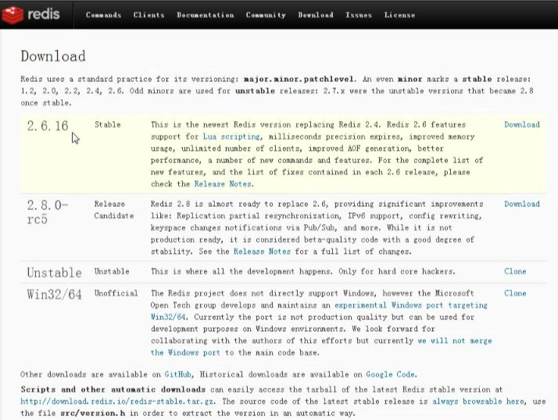Open the Commands menu
Viewport: 558px width, 420px height.
coord(103,15)
